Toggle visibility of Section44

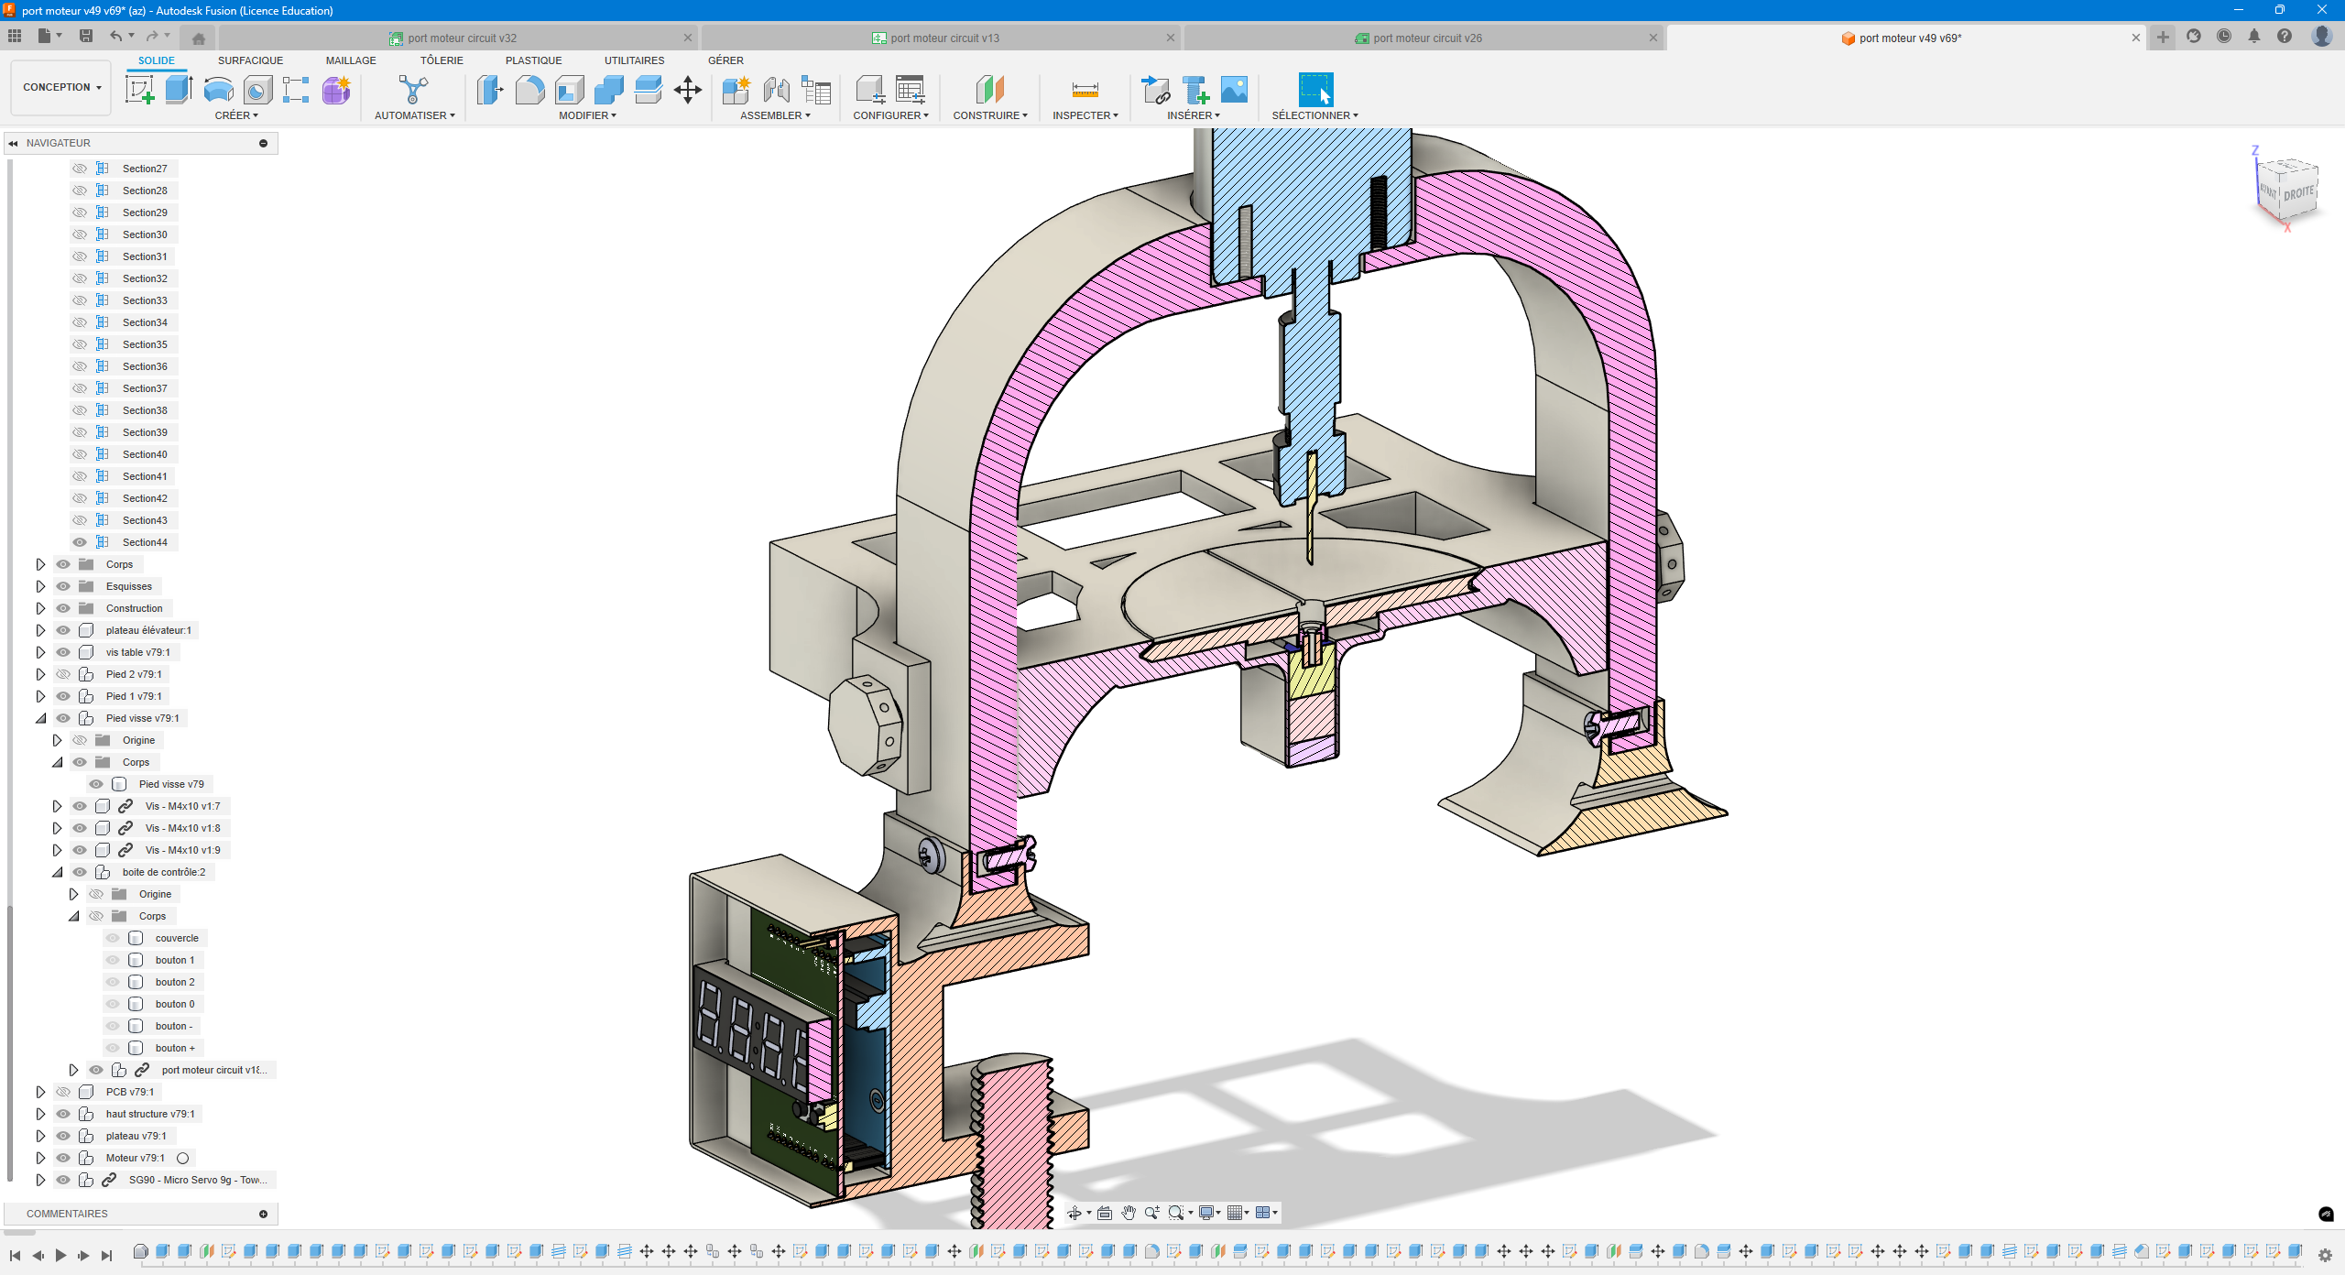click(80, 542)
